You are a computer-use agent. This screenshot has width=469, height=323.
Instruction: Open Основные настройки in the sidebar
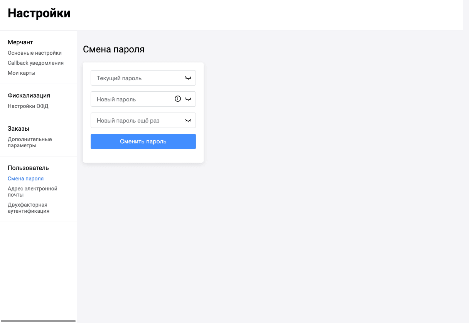tap(35, 53)
